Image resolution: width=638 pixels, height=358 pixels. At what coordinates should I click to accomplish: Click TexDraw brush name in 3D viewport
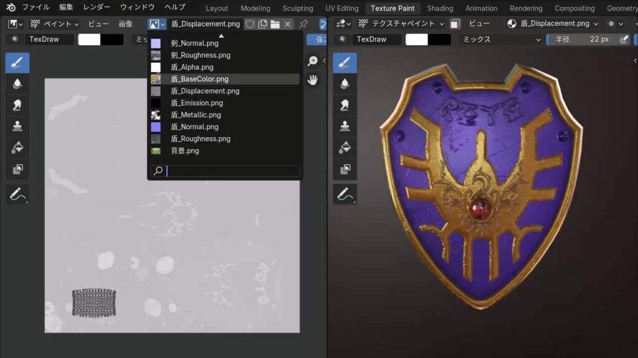tap(377, 39)
